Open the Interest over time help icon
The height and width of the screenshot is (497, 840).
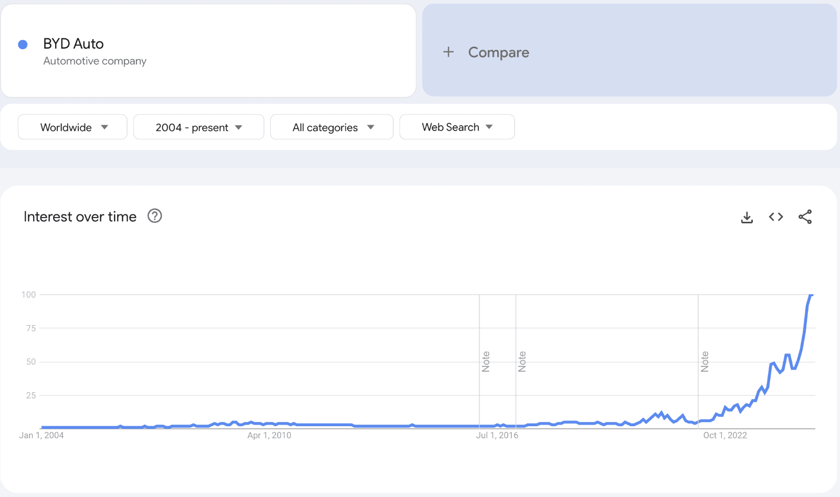pos(155,216)
